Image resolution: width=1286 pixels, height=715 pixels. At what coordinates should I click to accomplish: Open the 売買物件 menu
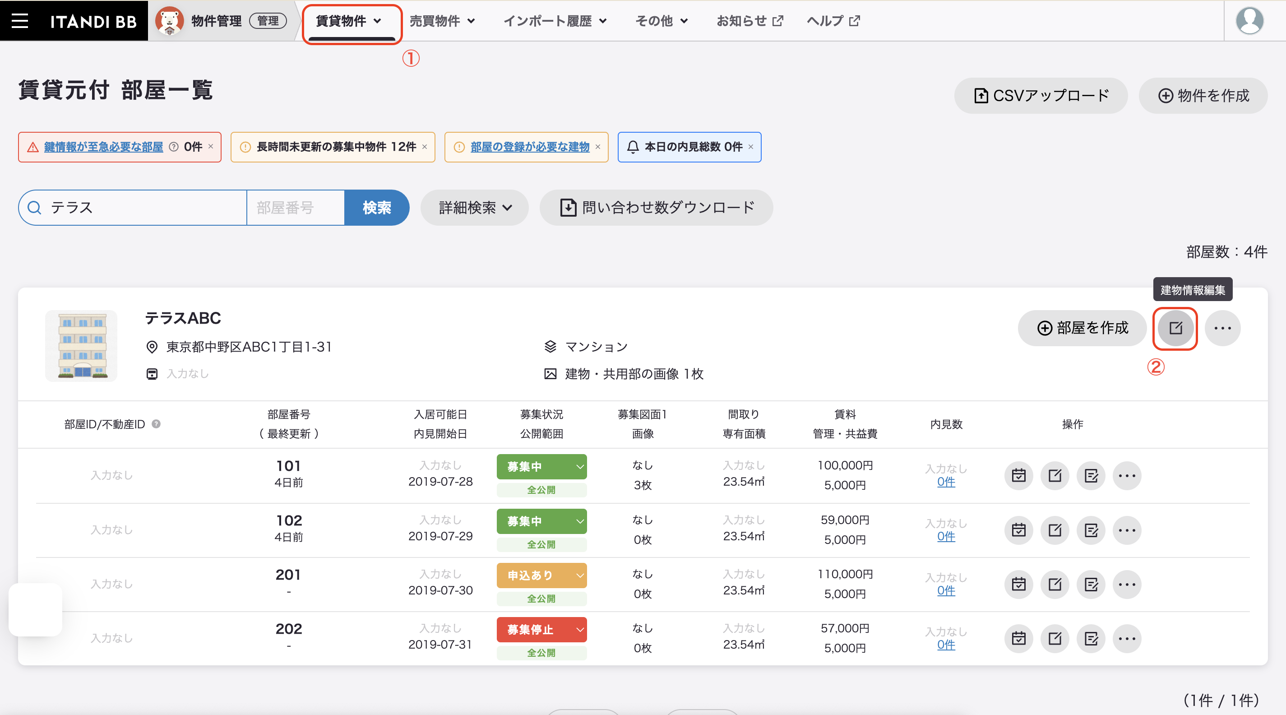click(x=442, y=21)
